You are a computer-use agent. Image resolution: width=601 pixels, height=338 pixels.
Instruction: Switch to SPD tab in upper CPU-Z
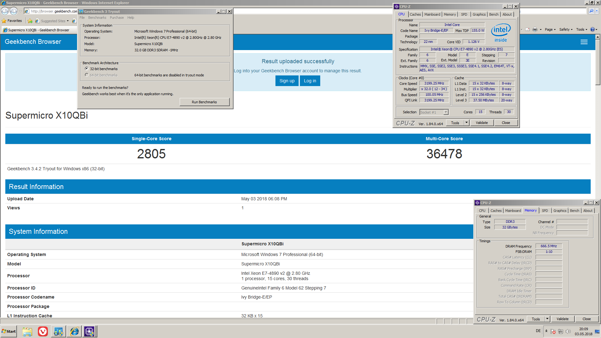(464, 14)
